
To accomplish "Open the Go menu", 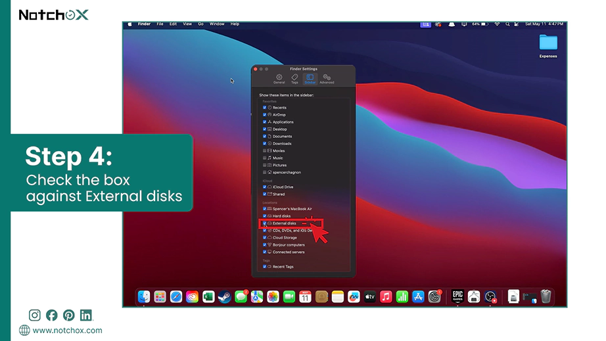I will [x=200, y=24].
